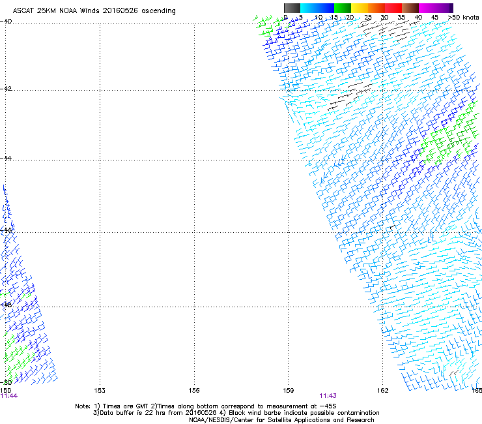Viewport: 482px width, 424px height.
Task: Click the 'NOAA/NESDIS/Center for Satellite Applications and Research' credit
Action: (x=281, y=420)
